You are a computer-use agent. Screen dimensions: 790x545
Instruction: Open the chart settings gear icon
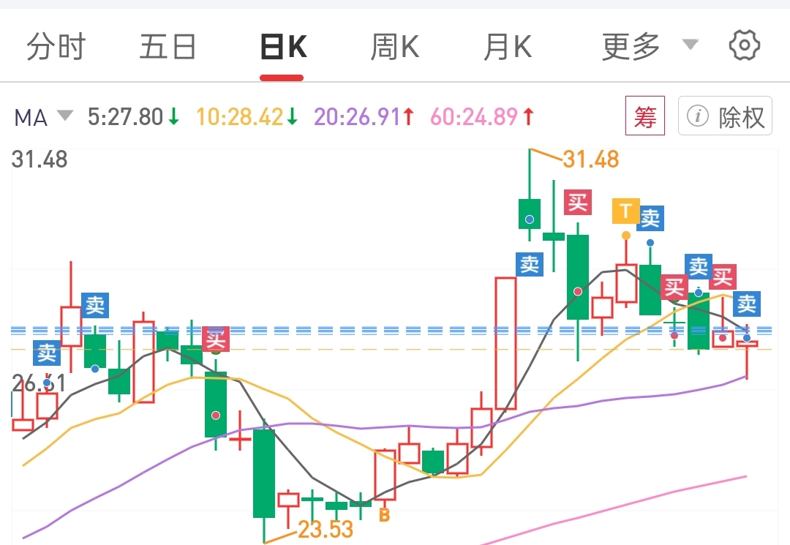point(745,45)
